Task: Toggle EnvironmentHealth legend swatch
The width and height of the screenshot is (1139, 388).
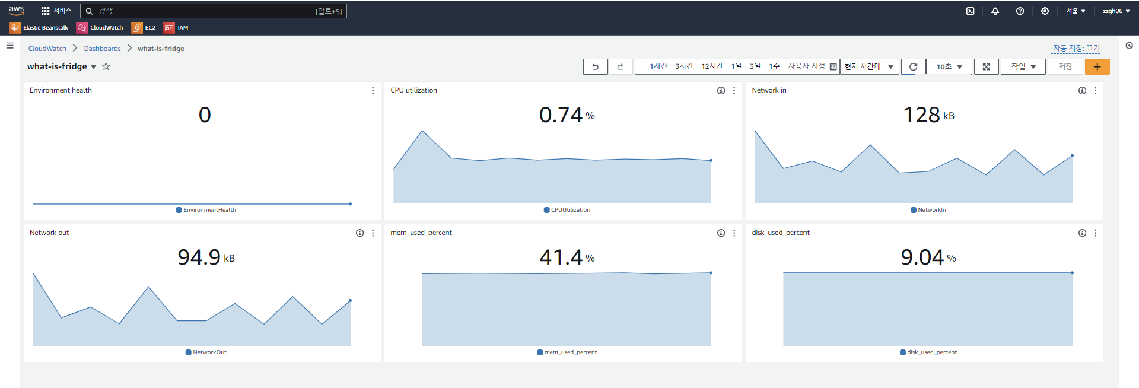Action: [179, 210]
